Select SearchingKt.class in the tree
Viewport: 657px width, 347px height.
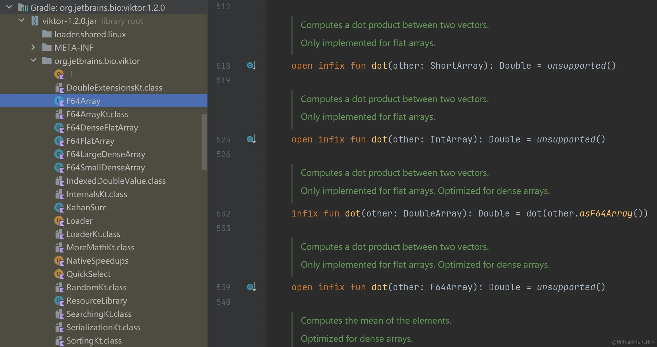99,314
